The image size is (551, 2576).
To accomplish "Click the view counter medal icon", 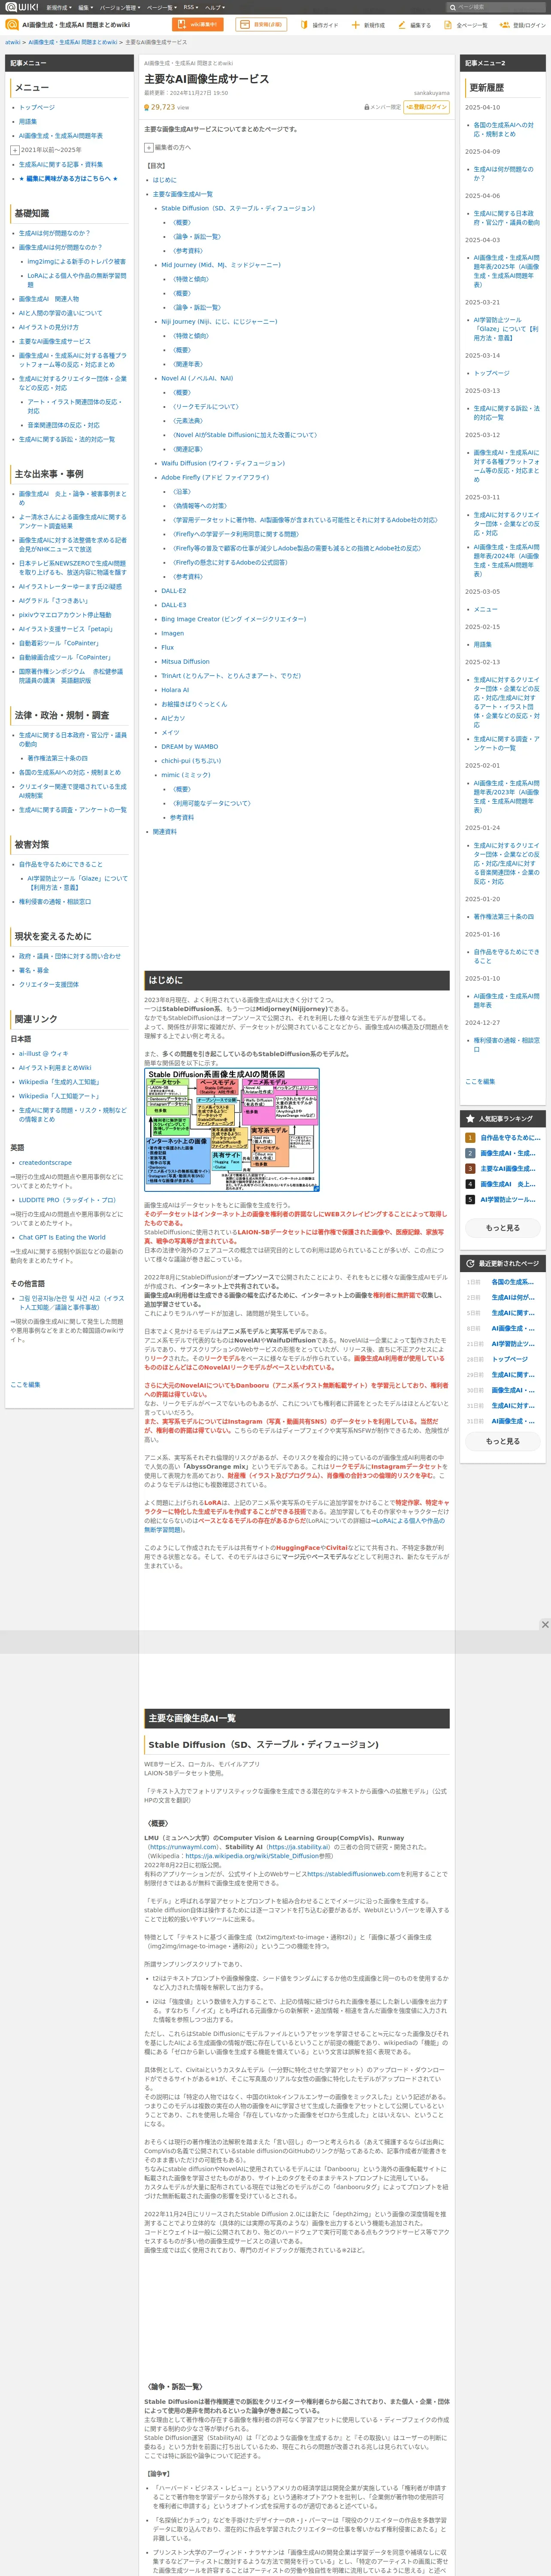I will tap(147, 107).
